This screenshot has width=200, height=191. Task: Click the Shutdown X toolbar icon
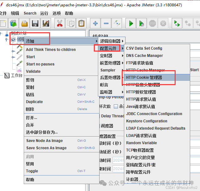(x=163, y=23)
